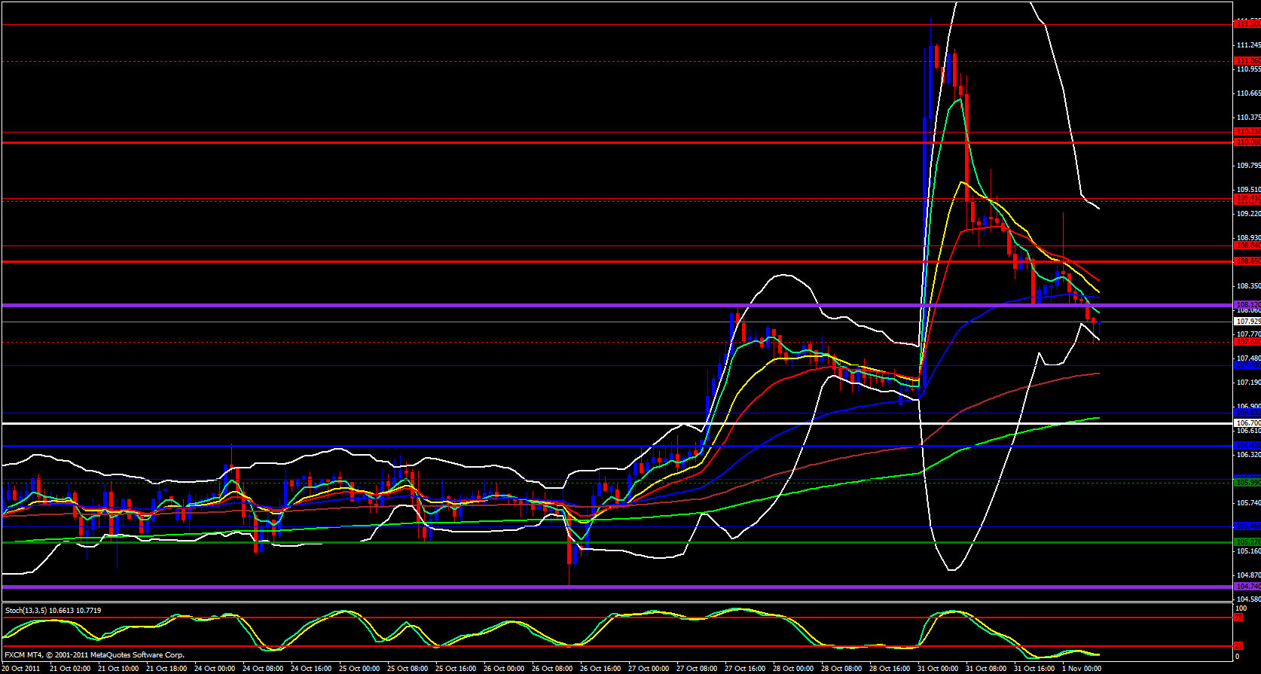Click the red 108.650 price level label
Screen dimensions: 1261x674
(x=1247, y=261)
